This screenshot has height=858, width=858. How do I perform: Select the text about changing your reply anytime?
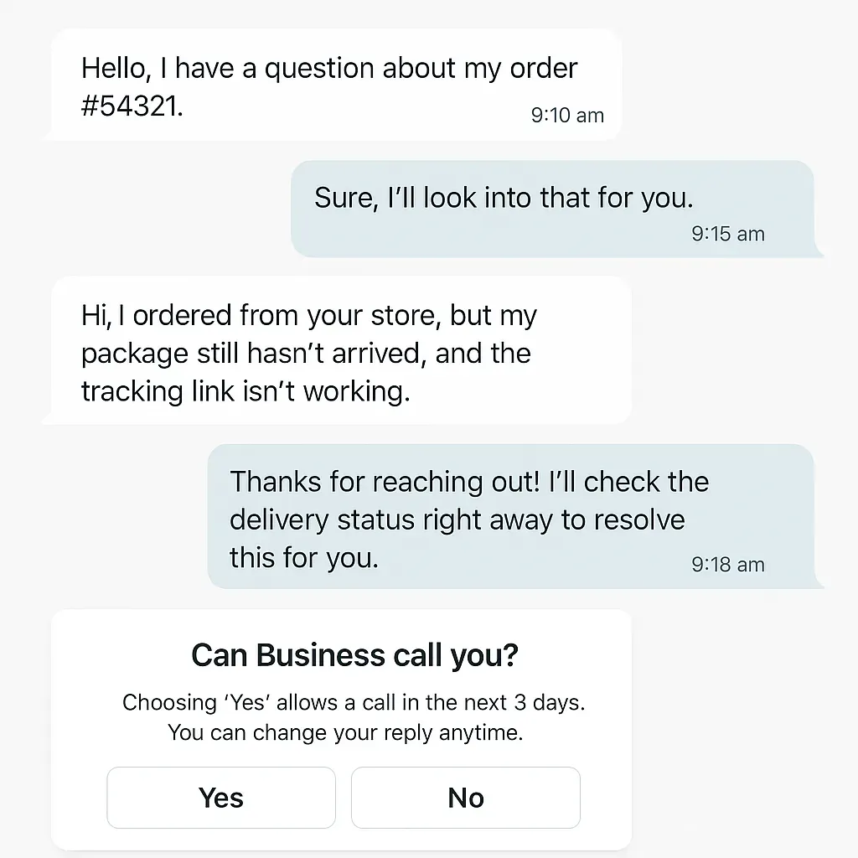coord(354,732)
